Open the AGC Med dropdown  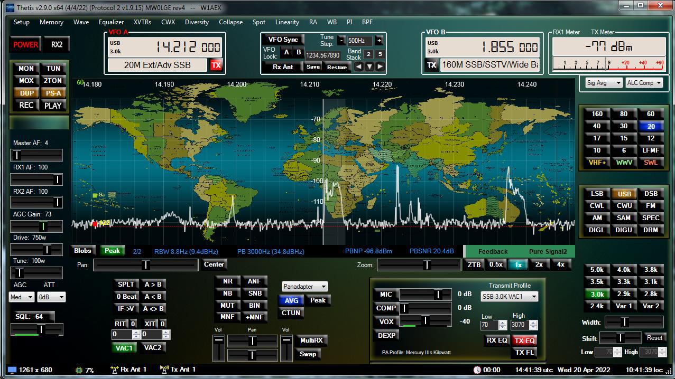[22, 297]
